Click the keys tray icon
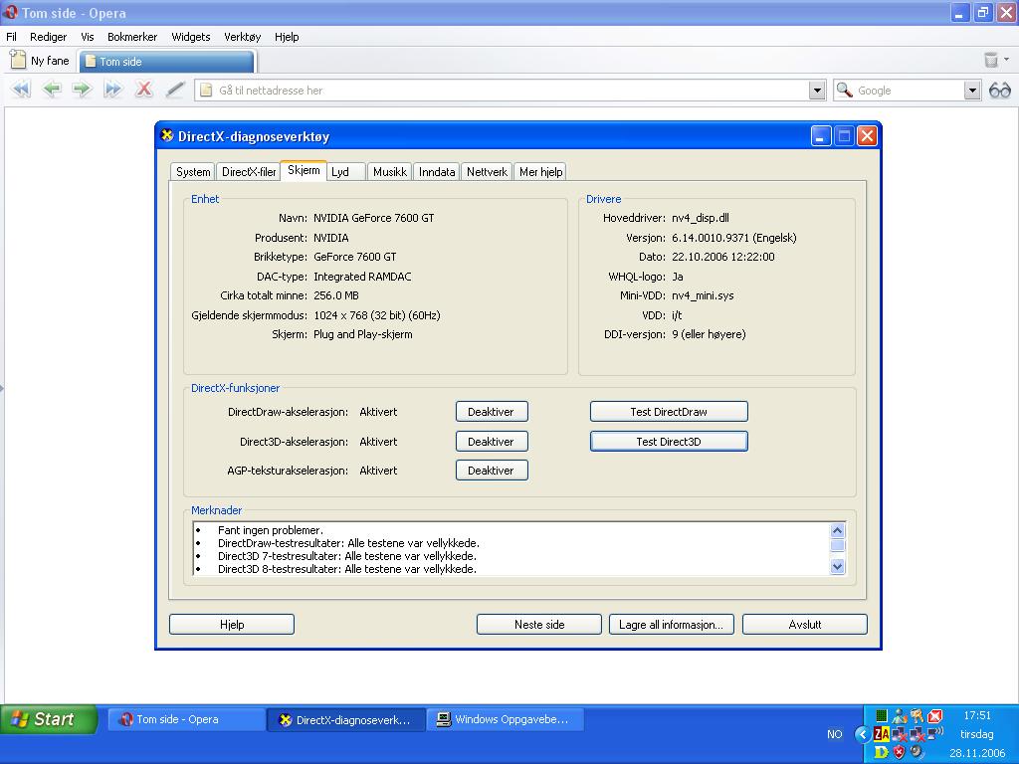The image size is (1019, 764). tap(917, 716)
